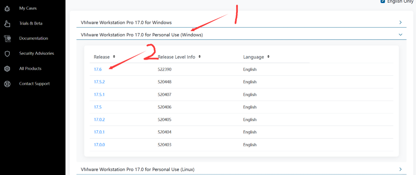The width and height of the screenshot is (416, 175).
Task: Select release level value 520404
Action: [x=165, y=132]
